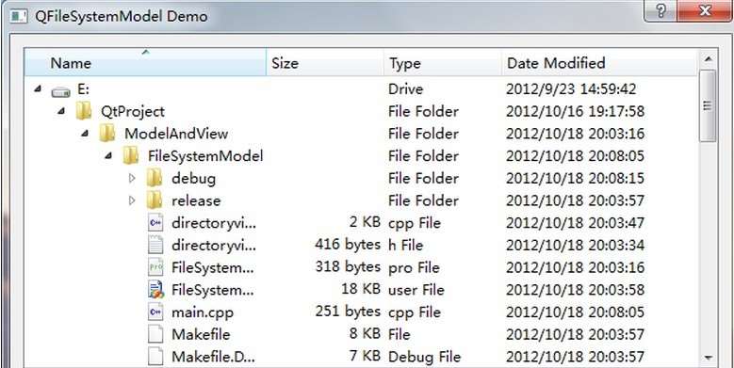Select the main.cpp file icon

coord(155,312)
